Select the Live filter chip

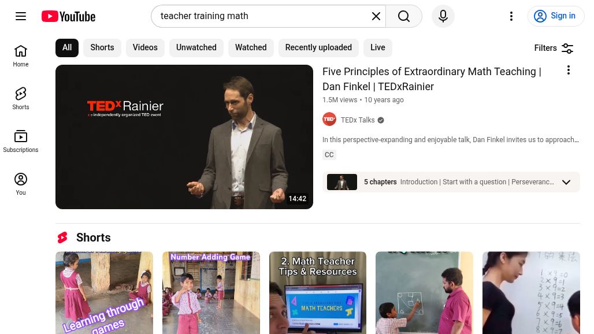378,48
